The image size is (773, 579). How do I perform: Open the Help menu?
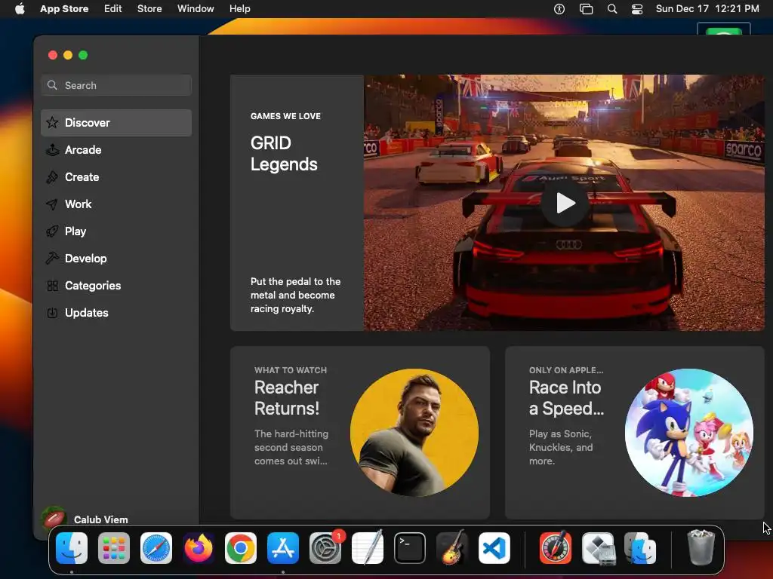tap(239, 8)
